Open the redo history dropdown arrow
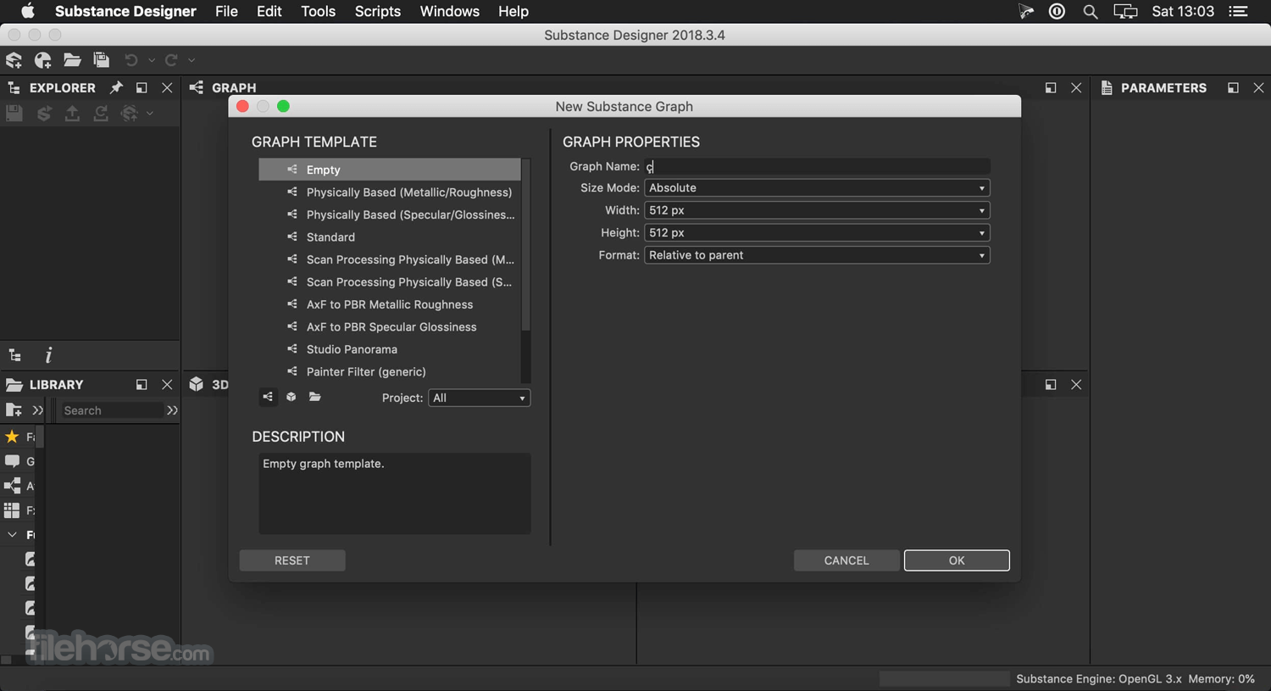This screenshot has height=691, width=1271. (191, 61)
